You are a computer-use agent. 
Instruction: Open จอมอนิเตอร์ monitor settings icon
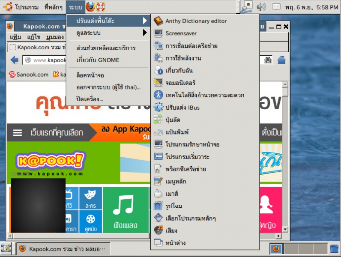[159, 82]
